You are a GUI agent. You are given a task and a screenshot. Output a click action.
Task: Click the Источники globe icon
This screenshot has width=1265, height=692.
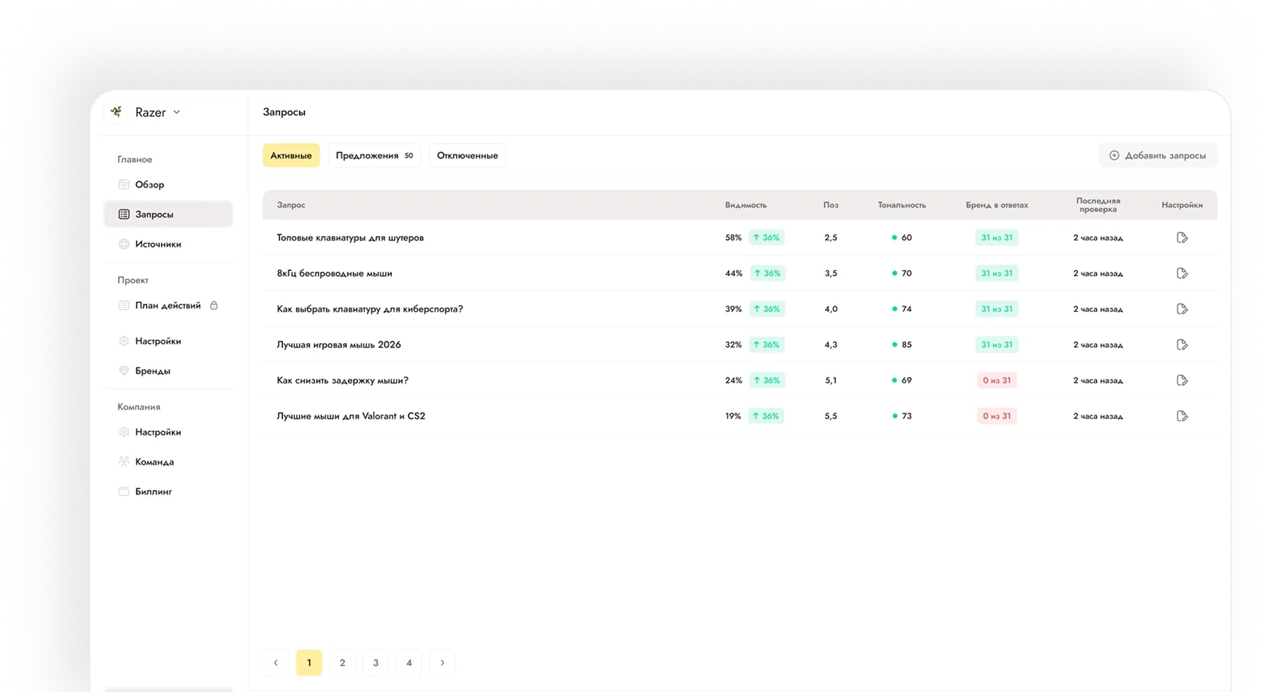pyautogui.click(x=124, y=244)
